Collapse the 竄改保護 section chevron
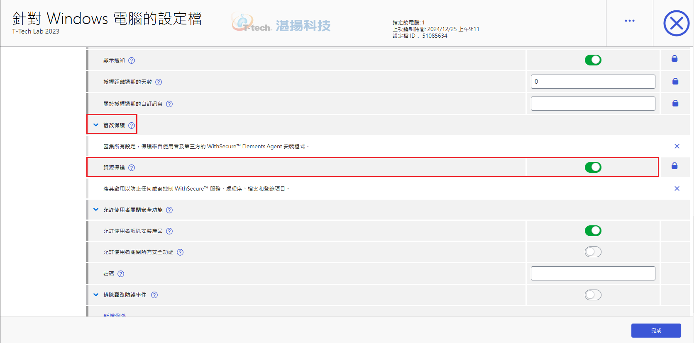694x343 pixels. 96,125
